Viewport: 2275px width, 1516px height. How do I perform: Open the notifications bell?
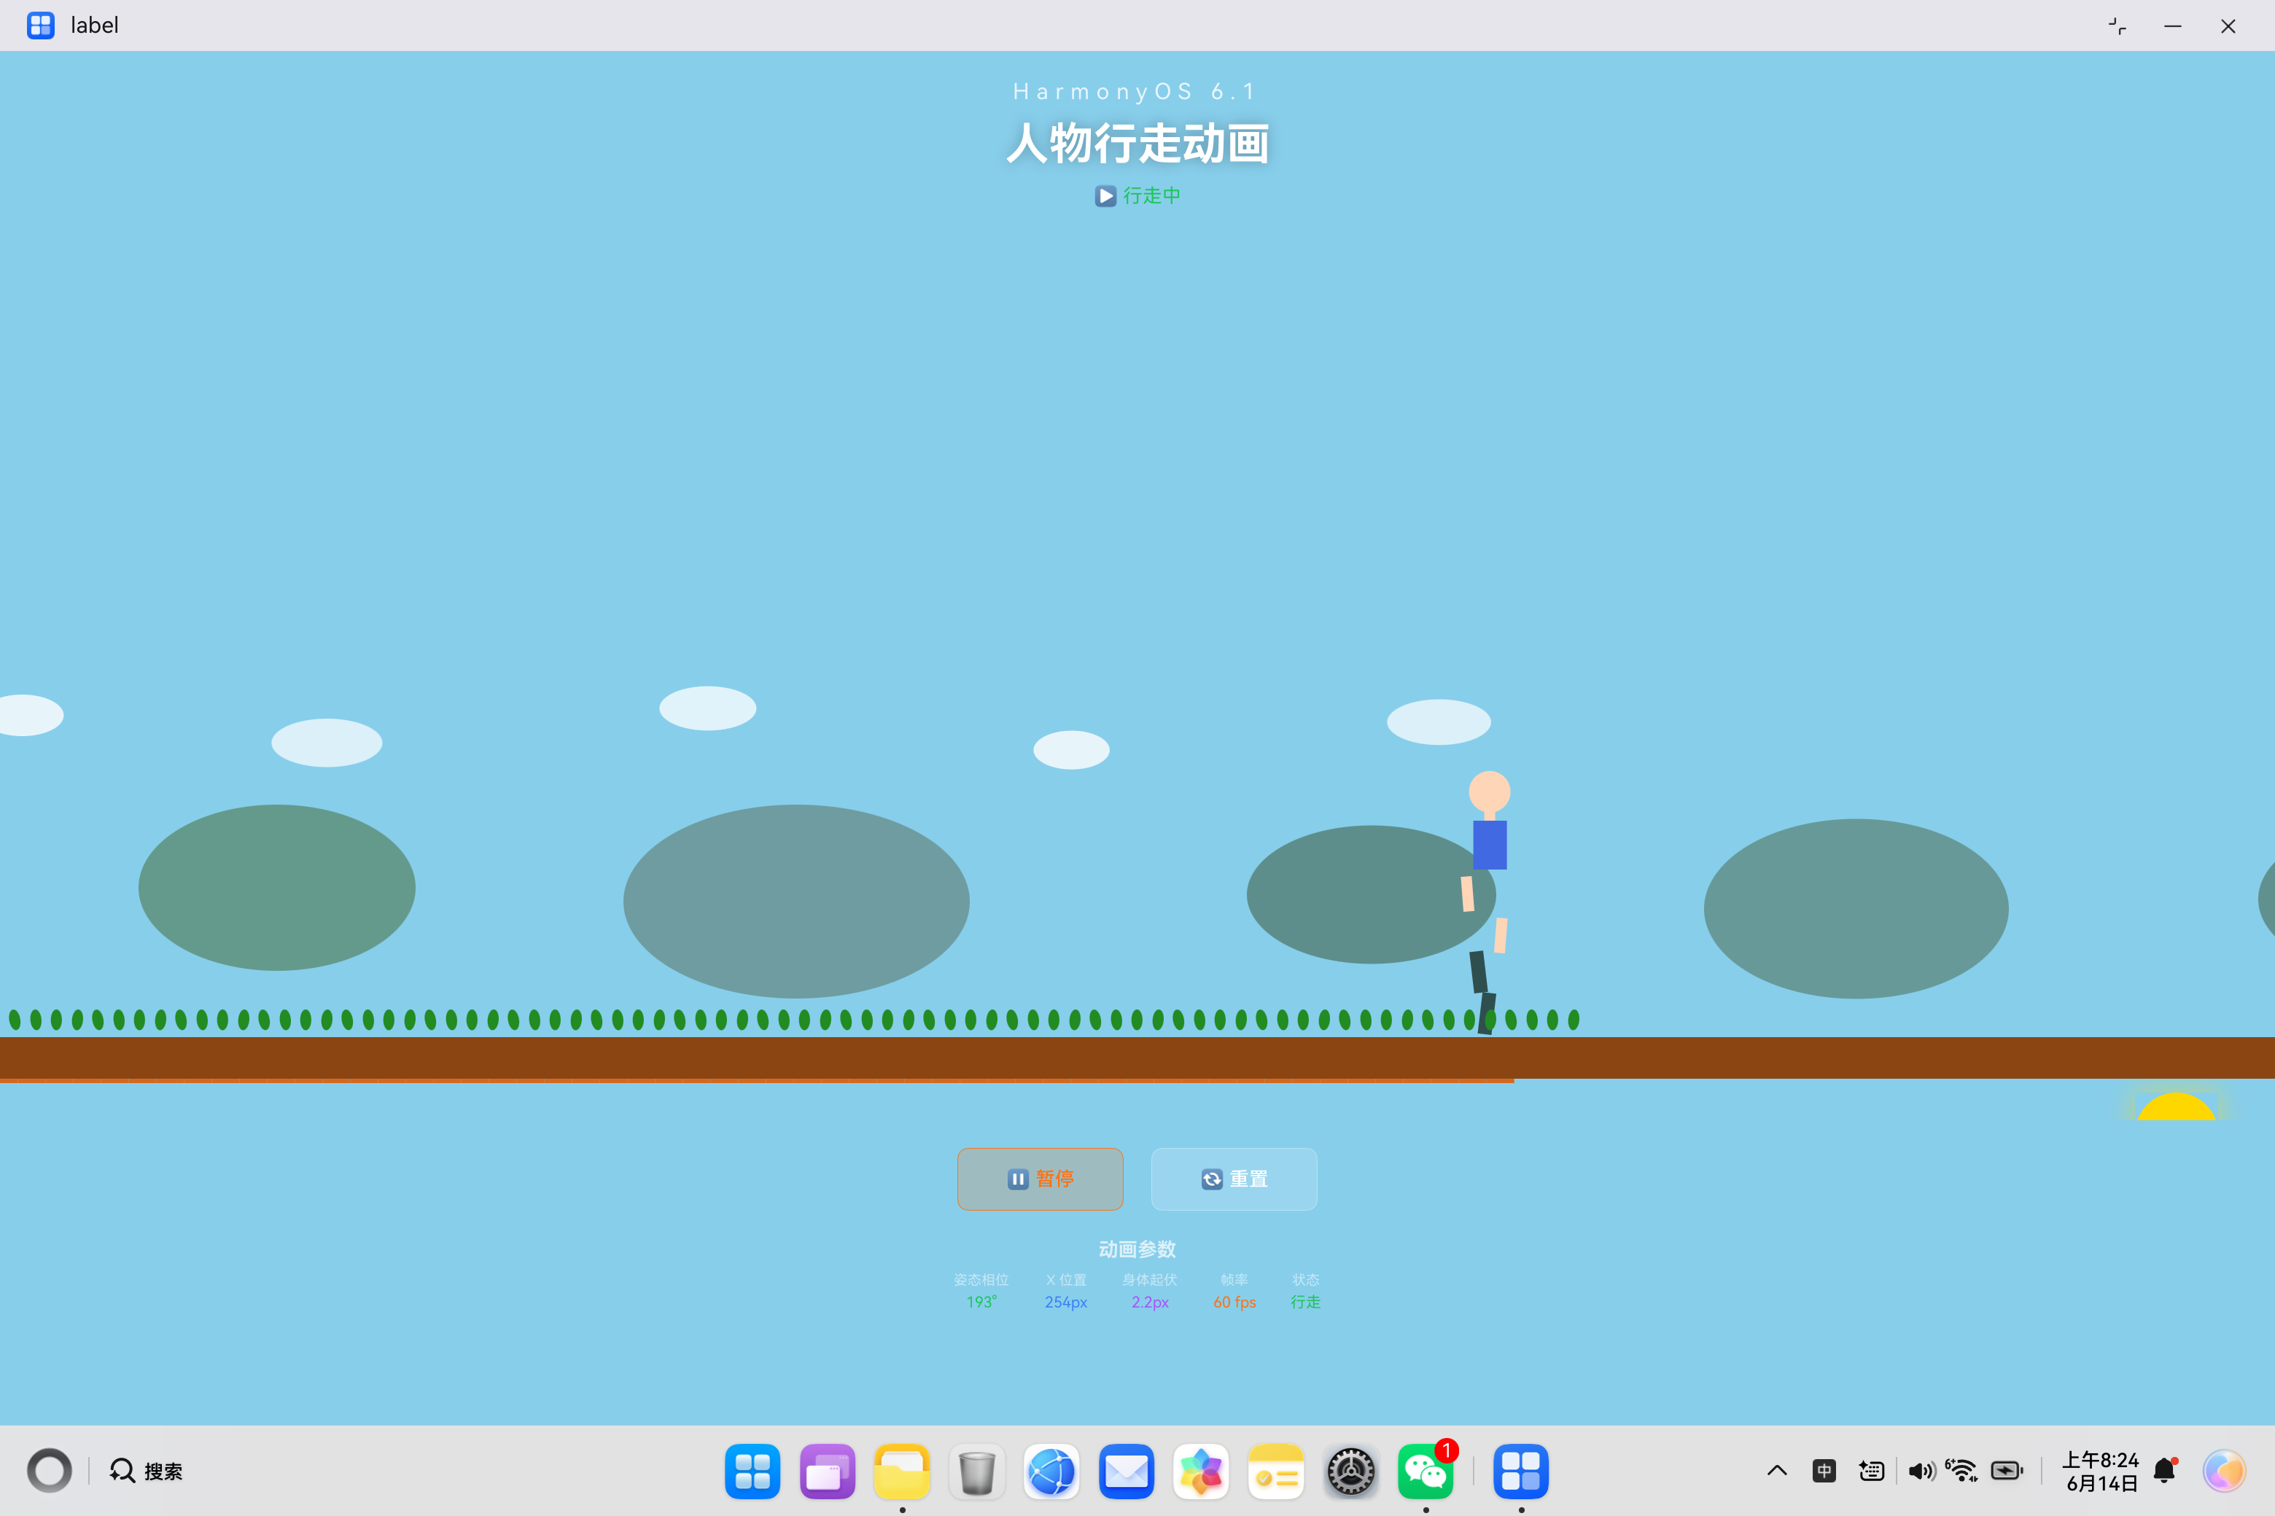[x=2166, y=1471]
